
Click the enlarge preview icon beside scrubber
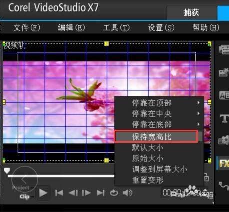[x=206, y=177]
